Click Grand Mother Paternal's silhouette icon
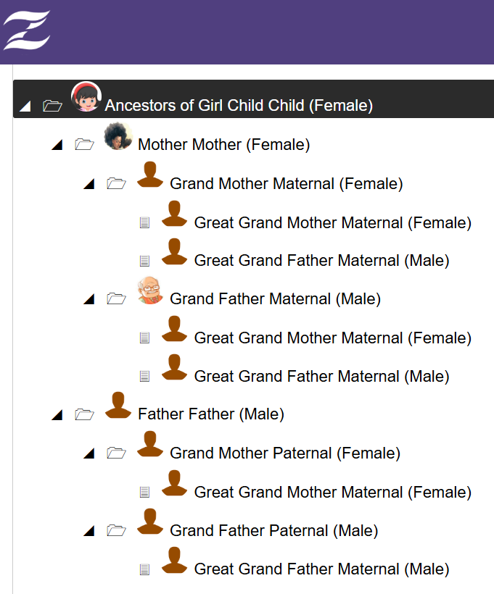 pos(150,444)
